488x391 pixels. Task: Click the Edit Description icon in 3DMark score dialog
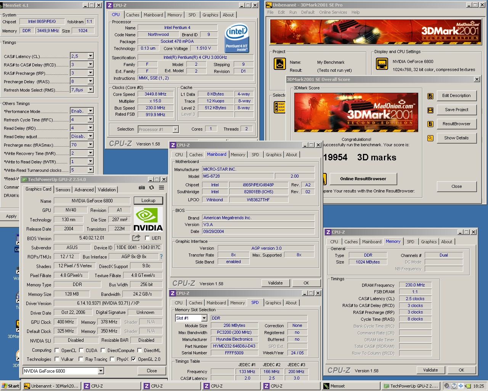coord(430,96)
